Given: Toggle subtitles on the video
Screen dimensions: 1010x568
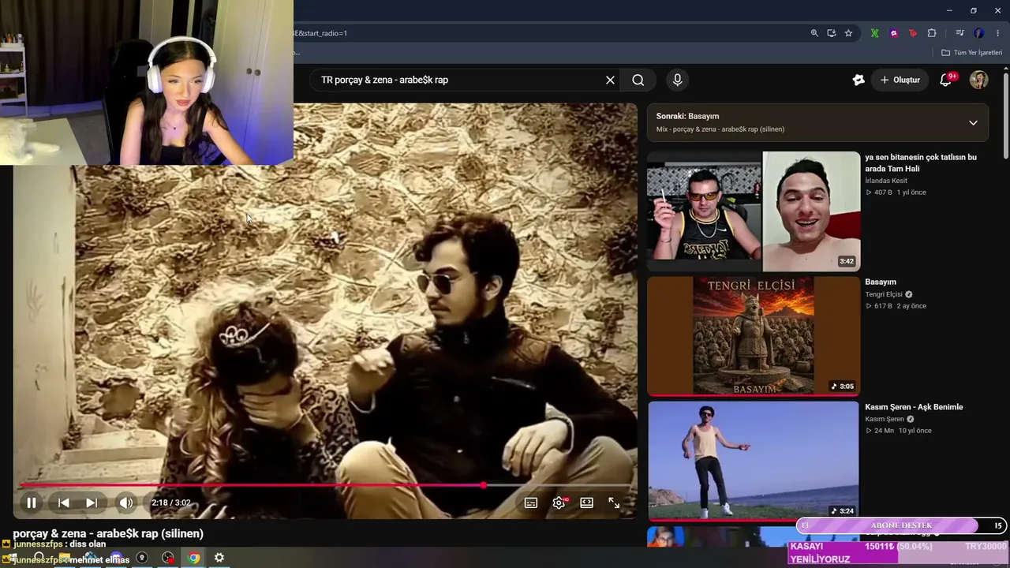Looking at the screenshot, I should coord(531,503).
